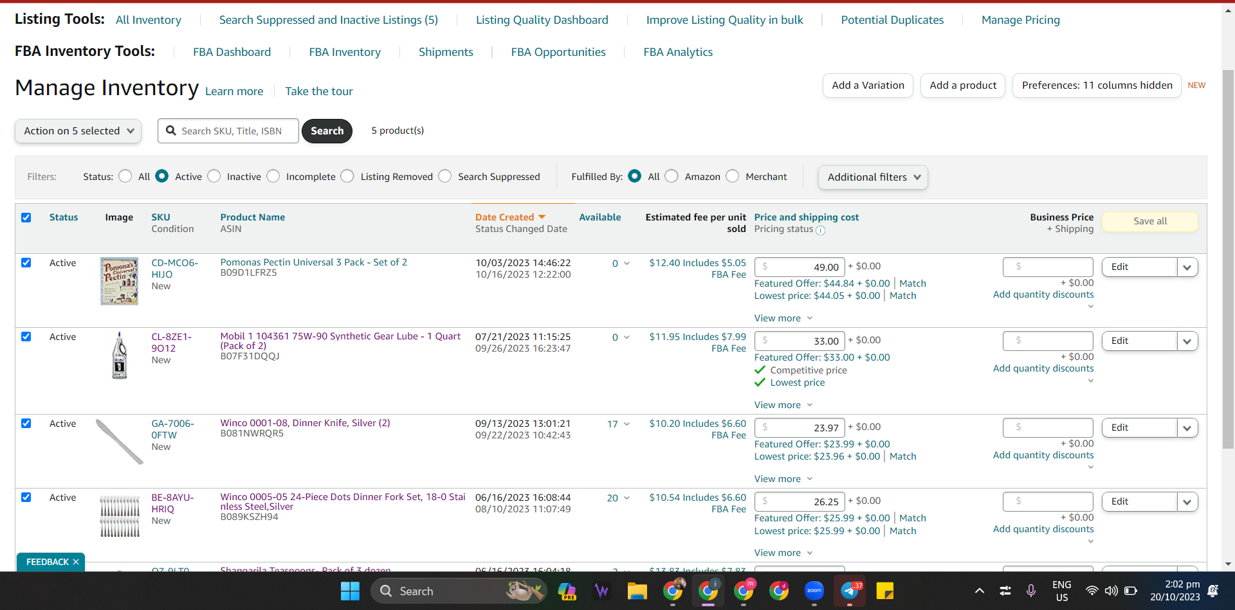Show hidden system tray icons

point(980,591)
